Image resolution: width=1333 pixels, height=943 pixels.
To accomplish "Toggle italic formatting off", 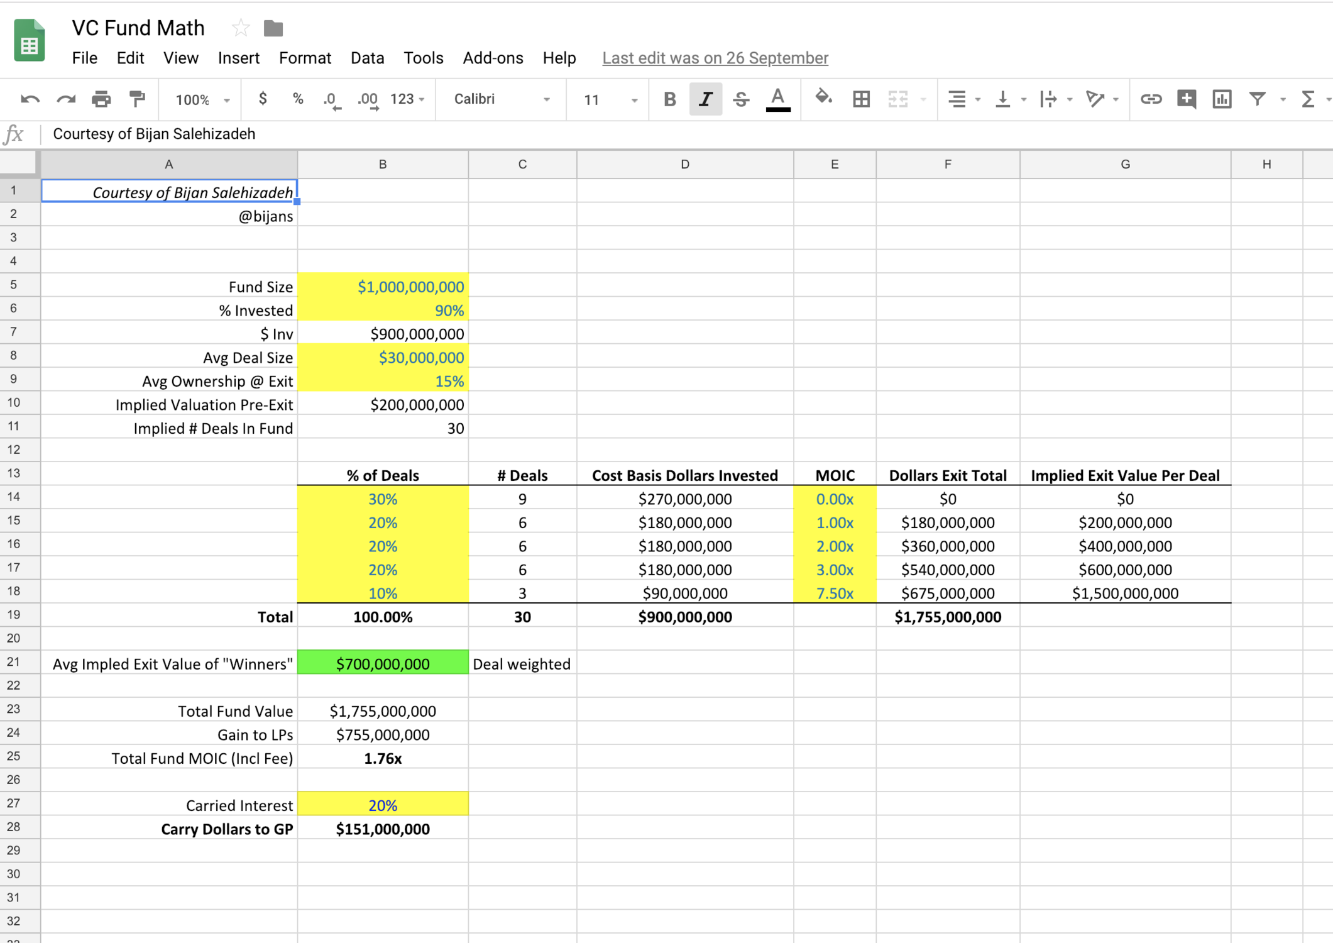I will (705, 99).
